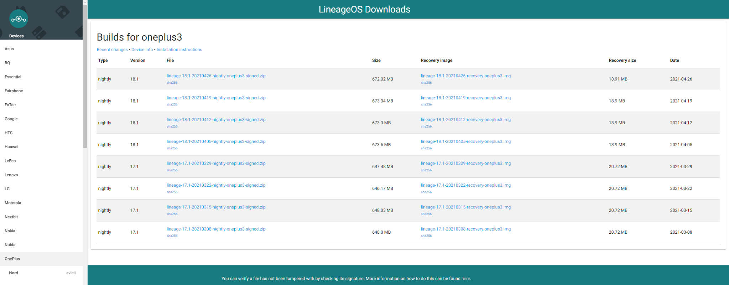Expand the BQ vendor entry
Viewport: 729px width, 285px height.
click(41, 63)
